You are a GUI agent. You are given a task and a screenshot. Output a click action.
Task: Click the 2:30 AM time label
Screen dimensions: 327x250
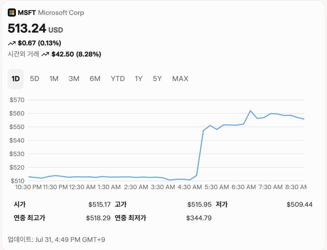[136, 187]
